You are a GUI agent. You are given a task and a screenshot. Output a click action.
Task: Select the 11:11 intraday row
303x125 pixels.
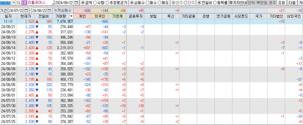click(151, 22)
